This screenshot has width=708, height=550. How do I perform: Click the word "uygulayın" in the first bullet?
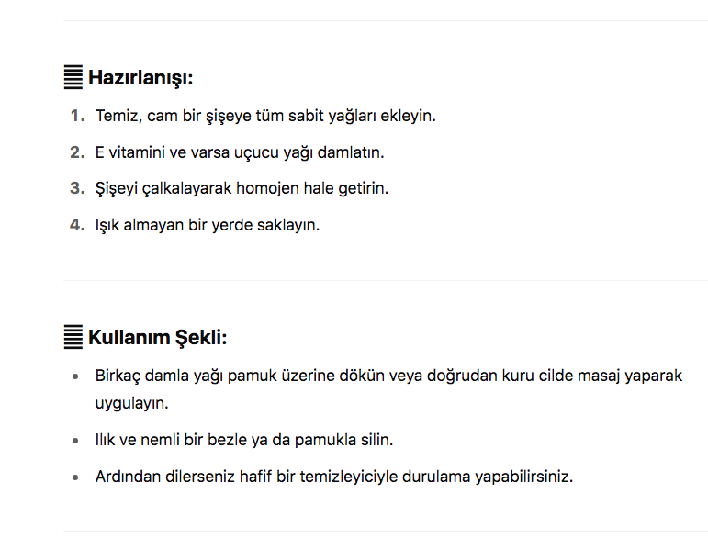click(x=132, y=403)
